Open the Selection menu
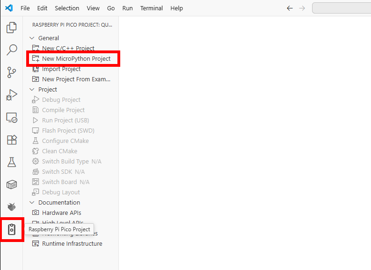Viewport: 371px width, 270px height. pos(67,8)
